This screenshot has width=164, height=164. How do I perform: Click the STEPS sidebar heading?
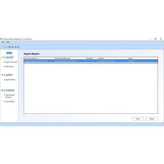(x=9, y=53)
